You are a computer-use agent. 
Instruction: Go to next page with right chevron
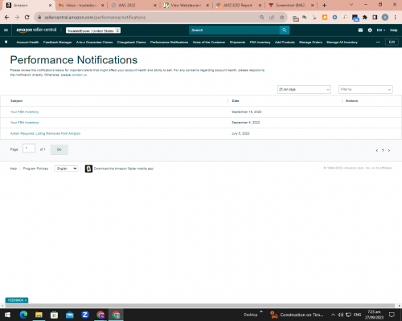click(389, 150)
